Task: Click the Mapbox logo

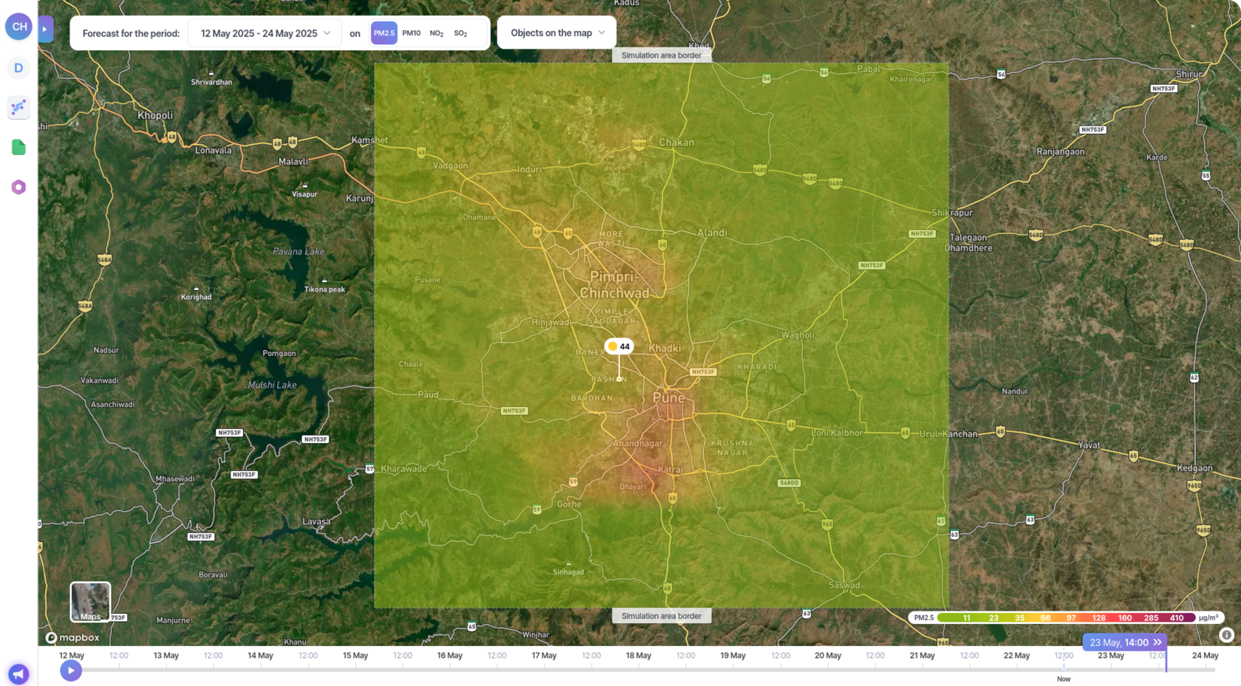Action: pyautogui.click(x=72, y=637)
